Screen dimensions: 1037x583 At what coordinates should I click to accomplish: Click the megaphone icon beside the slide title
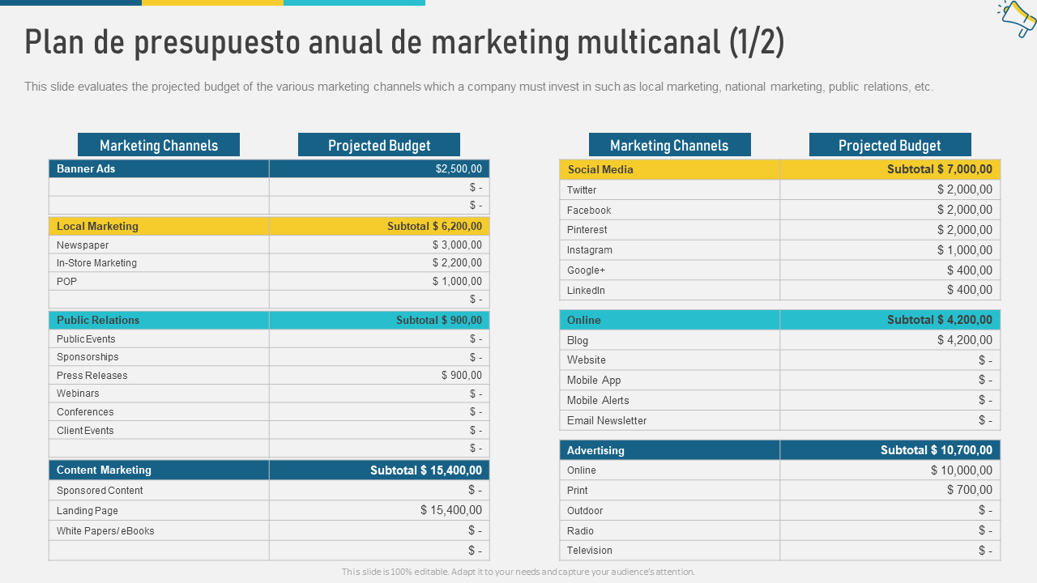[x=1017, y=19]
